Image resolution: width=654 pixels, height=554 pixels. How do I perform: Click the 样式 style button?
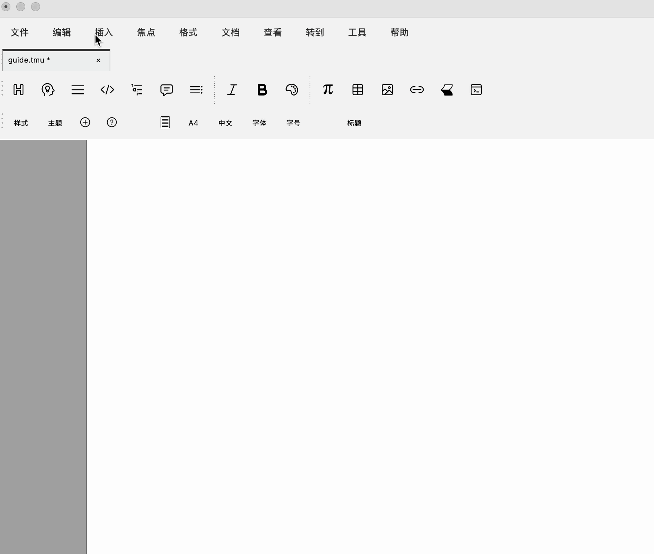(x=21, y=123)
